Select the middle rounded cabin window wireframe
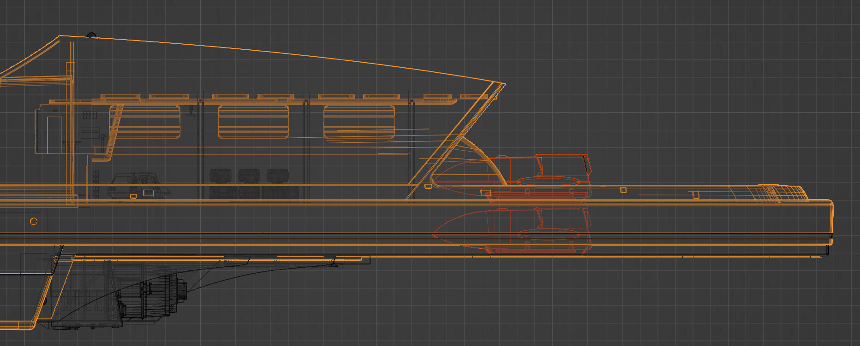 [x=253, y=122]
